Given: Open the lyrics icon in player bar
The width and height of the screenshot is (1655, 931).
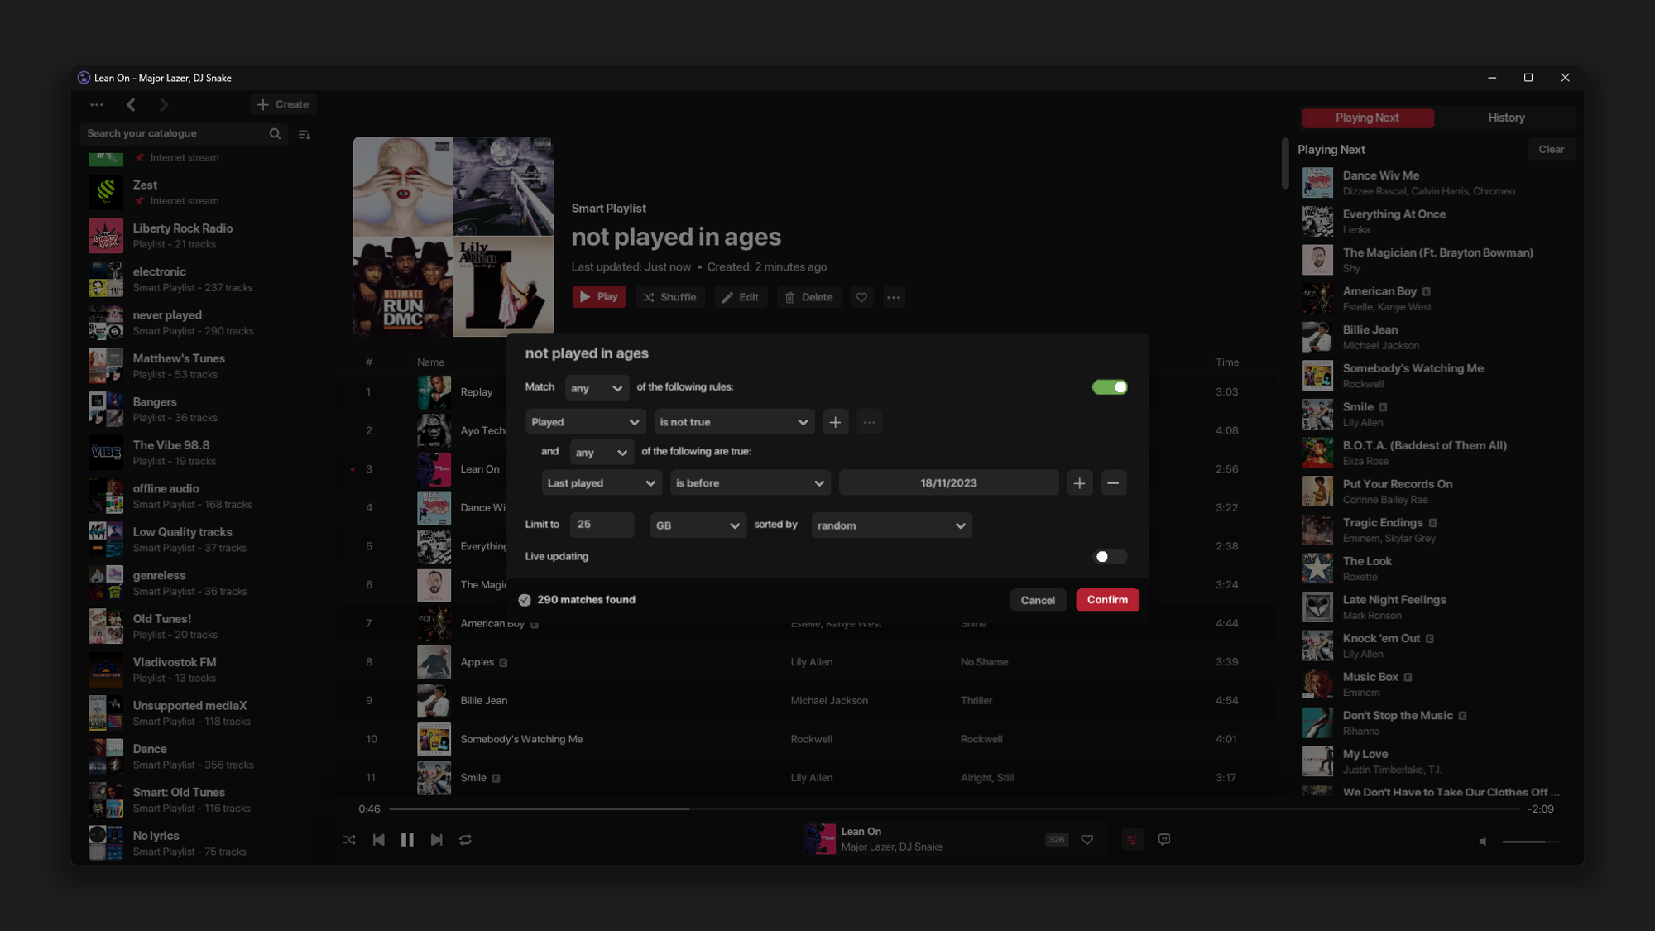Looking at the screenshot, I should coord(1164,839).
